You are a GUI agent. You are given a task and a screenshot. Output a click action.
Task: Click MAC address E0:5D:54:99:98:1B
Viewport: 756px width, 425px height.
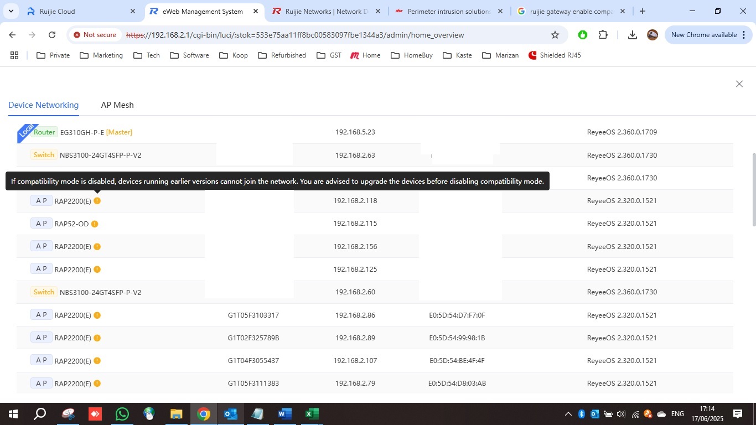(x=457, y=338)
